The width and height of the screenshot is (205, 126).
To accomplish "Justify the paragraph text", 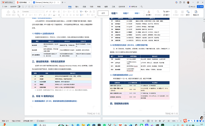I will (x=74, y=15).
